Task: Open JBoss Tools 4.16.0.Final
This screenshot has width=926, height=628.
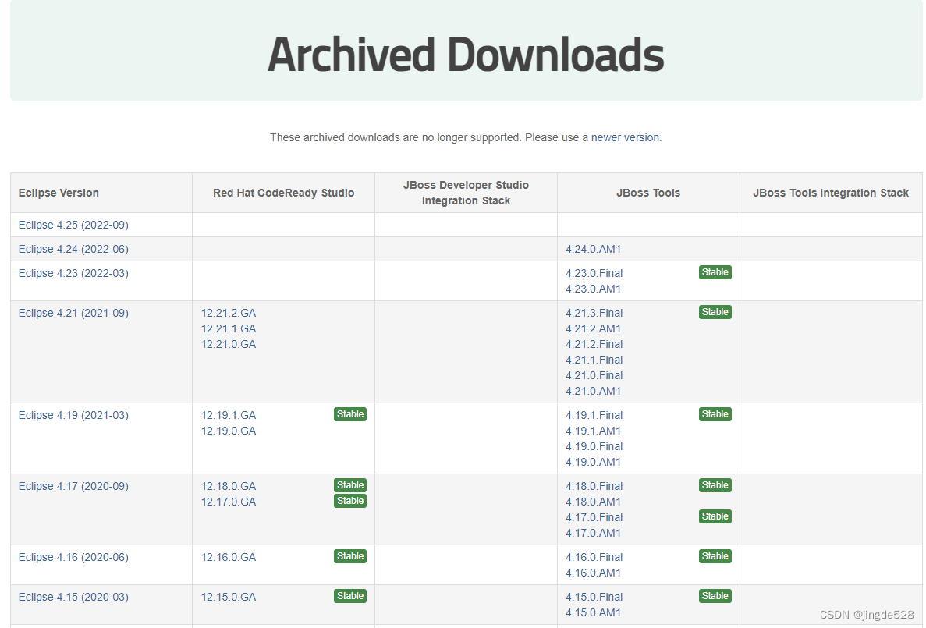Action: (x=594, y=557)
